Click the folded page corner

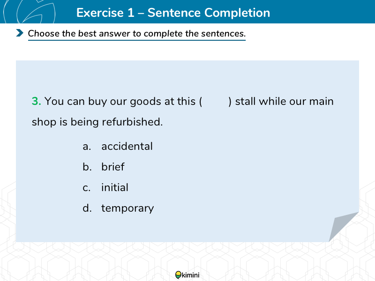tap(344, 227)
